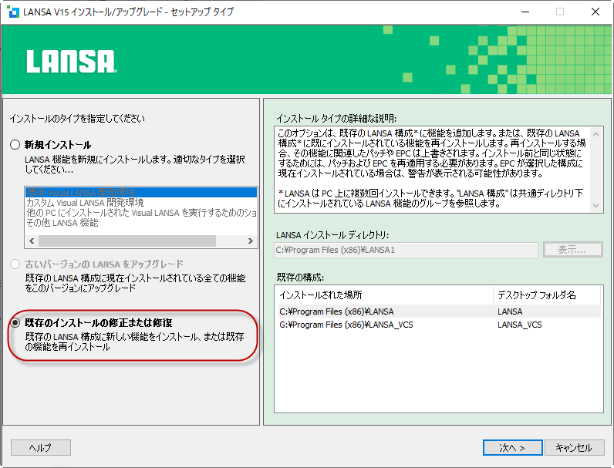Click the LANSA_VCS desktop folder name cell

520,325
